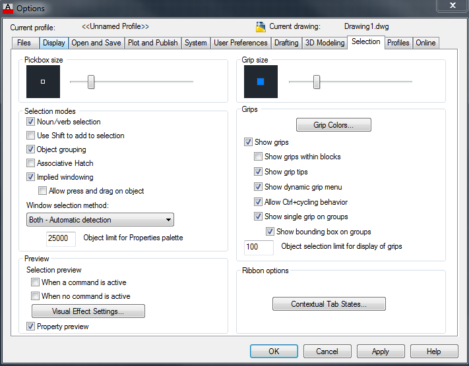This screenshot has width=469, height=366.
Task: Click the drawing file icon beside Current drawing
Action: [x=261, y=26]
